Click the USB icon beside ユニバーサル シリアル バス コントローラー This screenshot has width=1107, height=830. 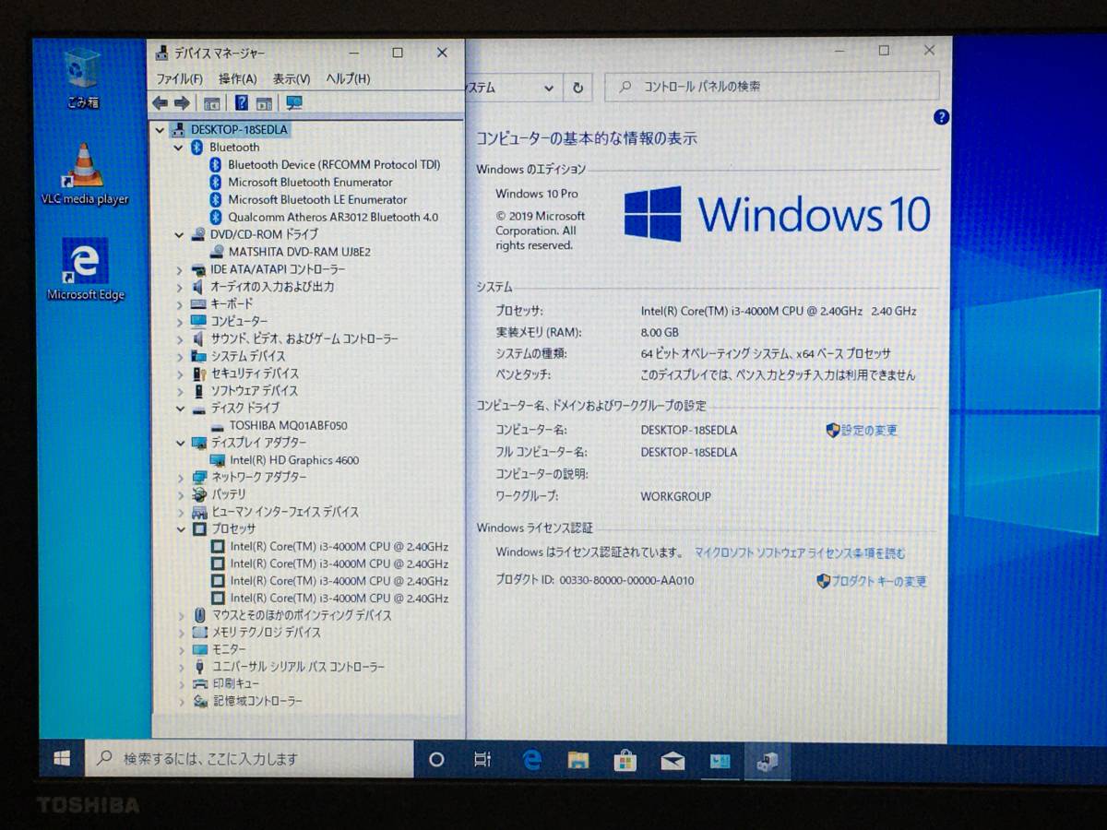198,667
